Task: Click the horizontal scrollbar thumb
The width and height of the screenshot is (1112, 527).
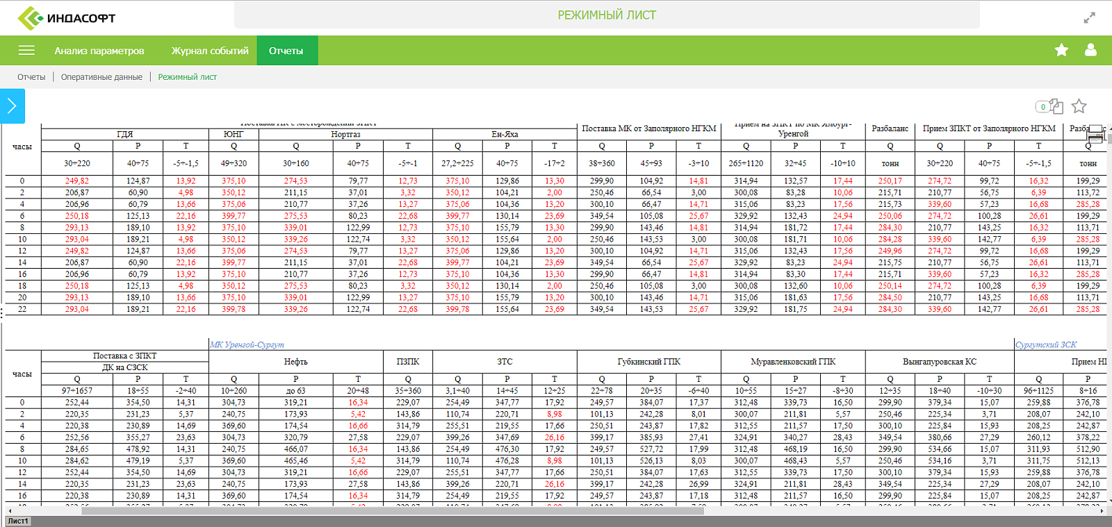Action: click(x=393, y=510)
